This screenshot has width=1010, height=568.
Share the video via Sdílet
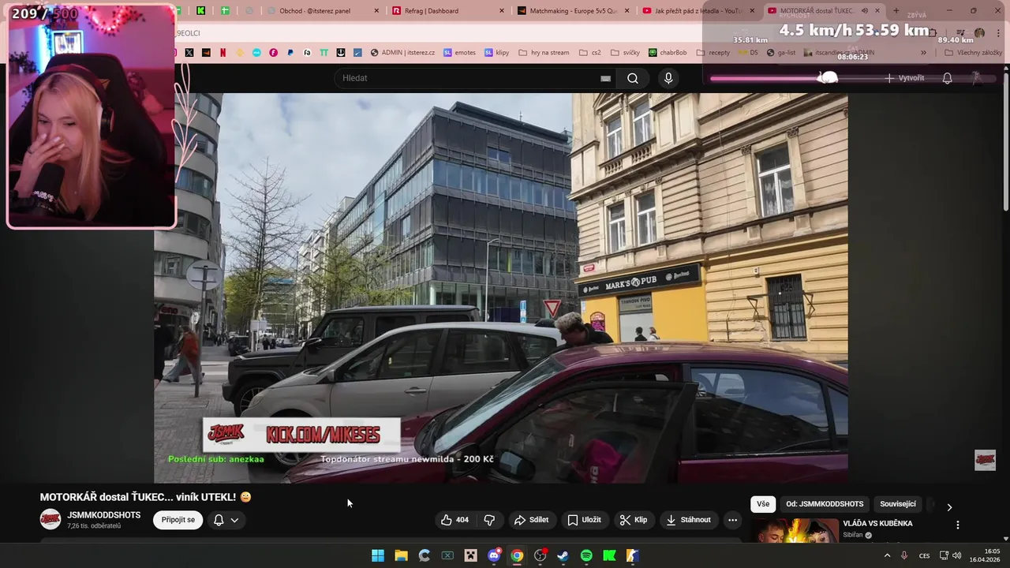[x=531, y=520]
